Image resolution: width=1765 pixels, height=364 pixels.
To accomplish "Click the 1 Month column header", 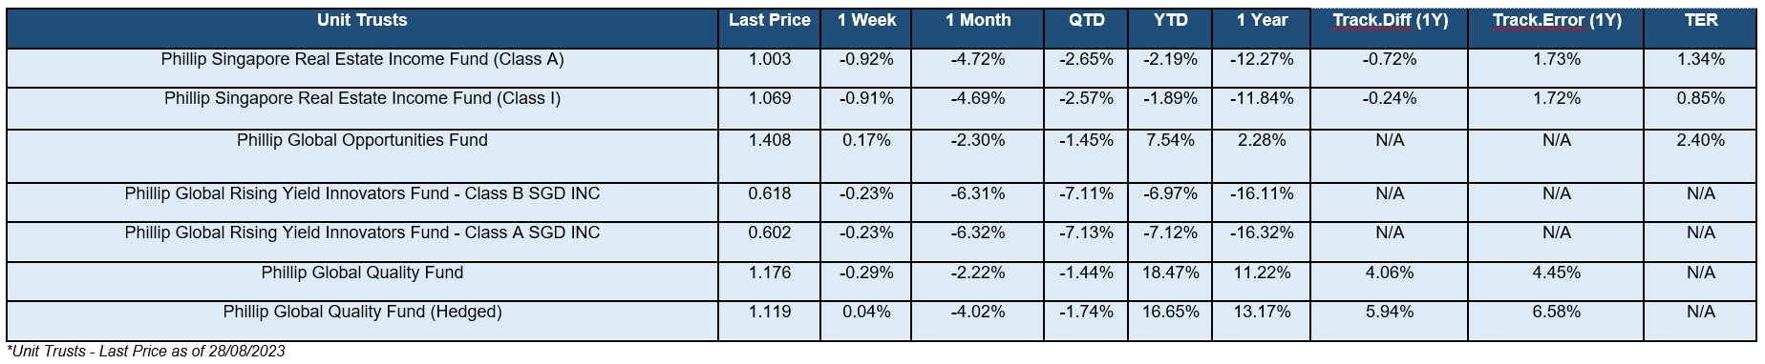I will pyautogui.click(x=978, y=20).
